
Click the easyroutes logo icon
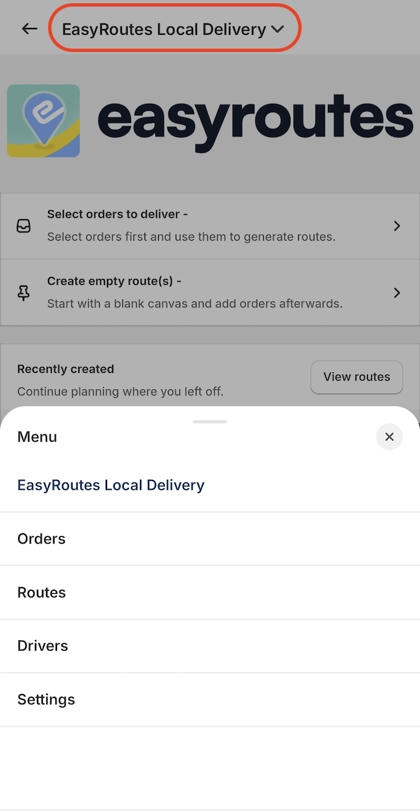(43, 121)
